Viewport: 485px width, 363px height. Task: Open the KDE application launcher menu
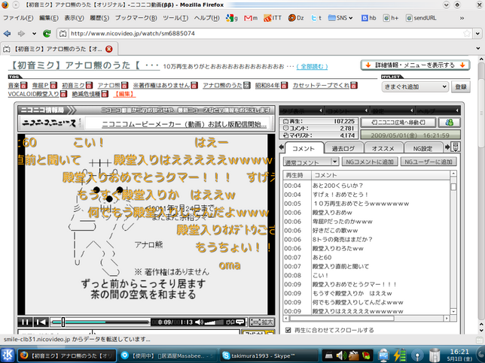(x=7, y=355)
